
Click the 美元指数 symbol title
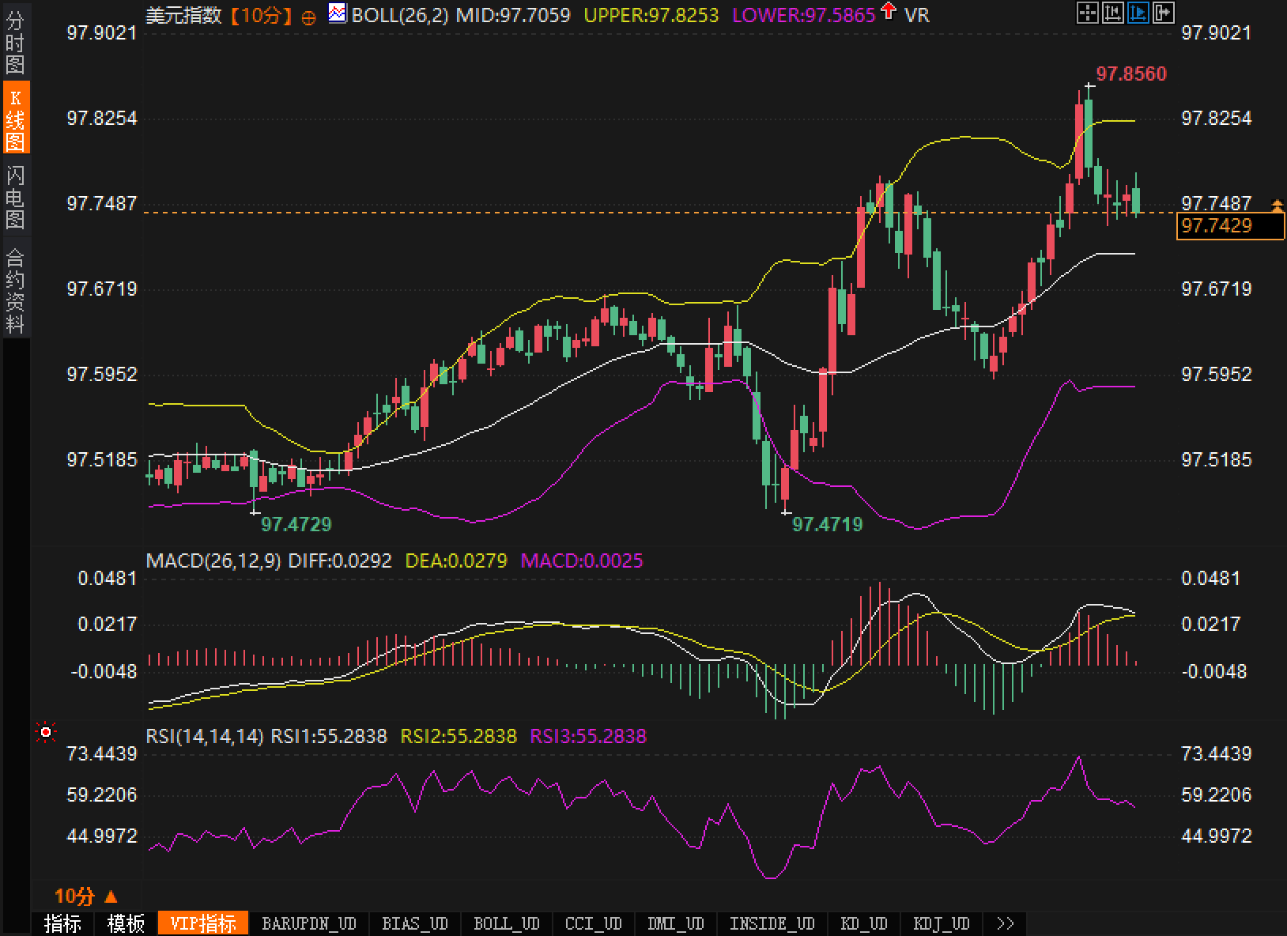click(184, 15)
